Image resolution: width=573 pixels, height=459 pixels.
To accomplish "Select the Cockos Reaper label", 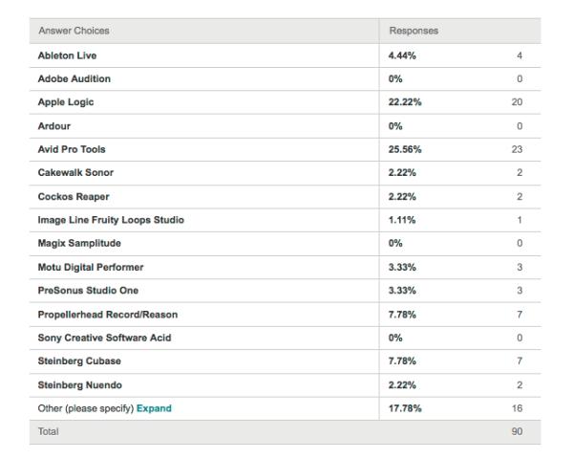I will tap(74, 197).
